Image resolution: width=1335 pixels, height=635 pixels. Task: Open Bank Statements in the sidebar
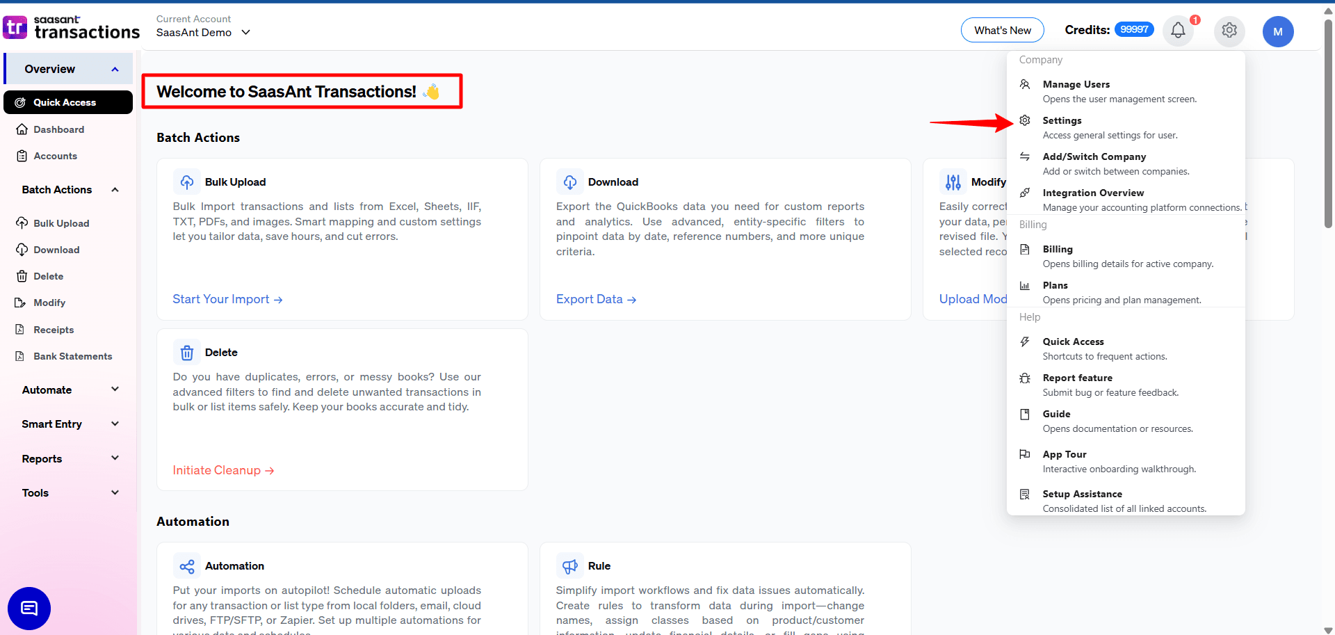click(x=72, y=355)
